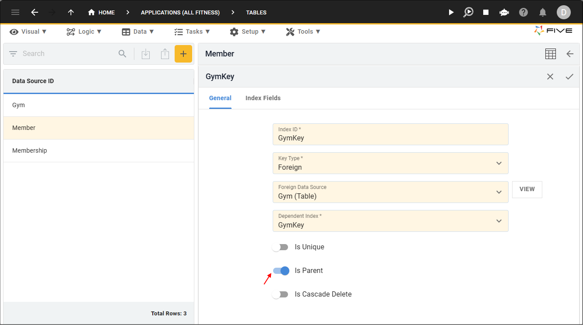Click the search magnifier icon
This screenshot has height=325, width=583.
[123, 54]
